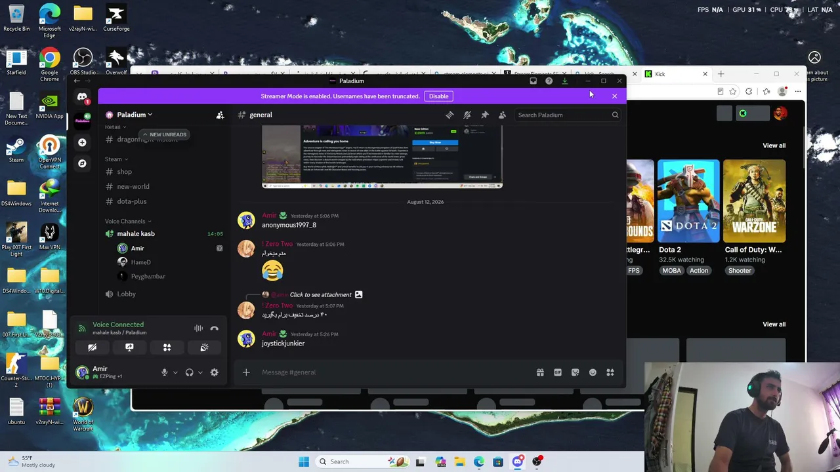Dismiss the Streamer Mode banner

click(614, 96)
